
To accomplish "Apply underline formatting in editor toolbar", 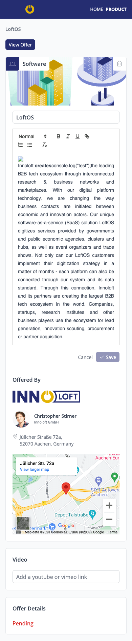I will point(78,136).
